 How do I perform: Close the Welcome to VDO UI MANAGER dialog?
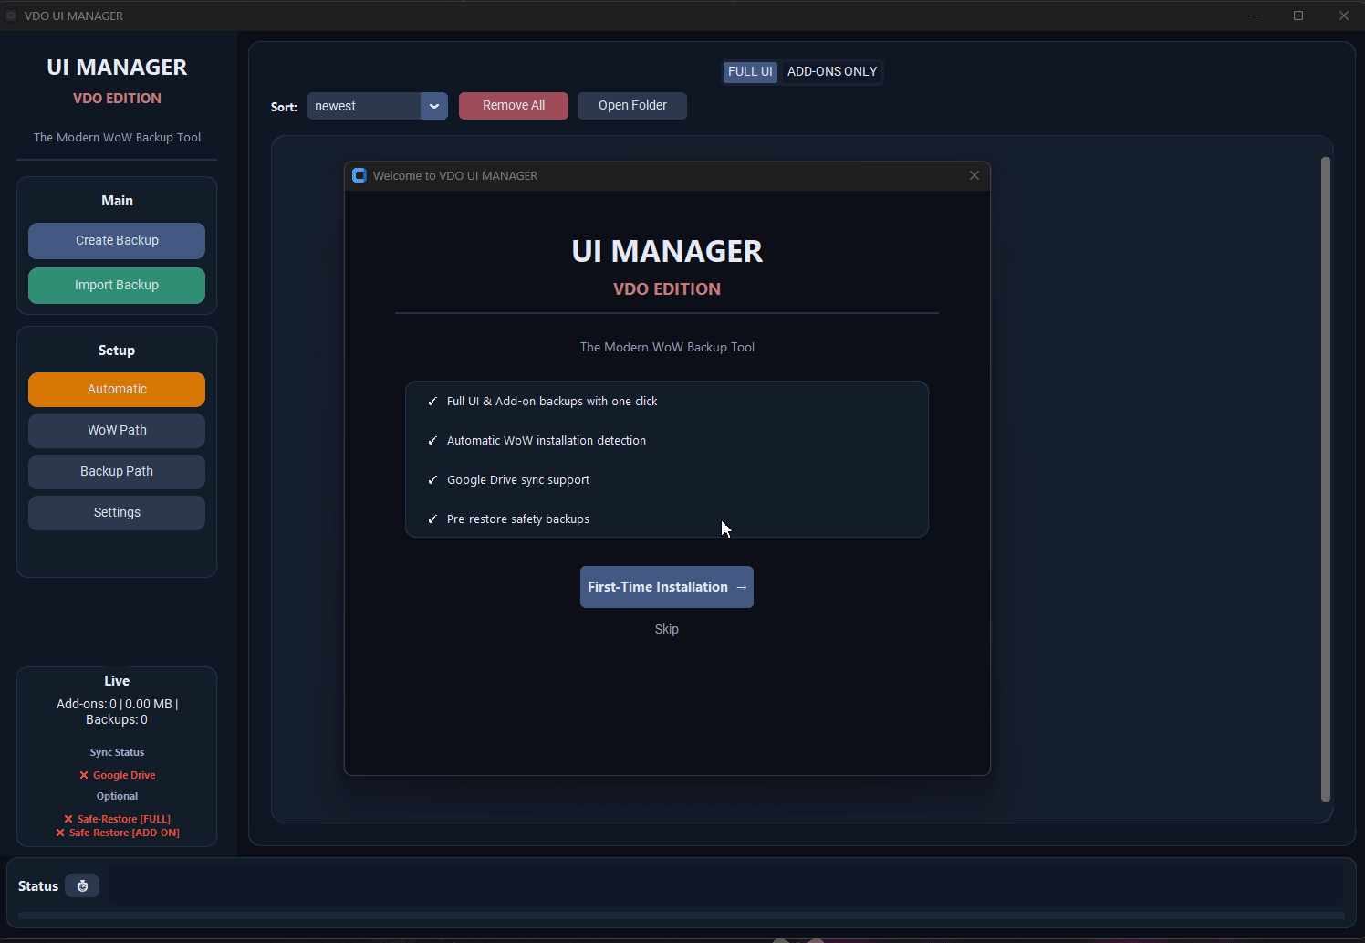[x=974, y=175]
